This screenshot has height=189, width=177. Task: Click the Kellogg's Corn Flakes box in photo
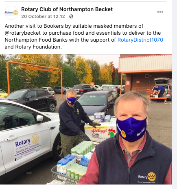[x=100, y=132]
